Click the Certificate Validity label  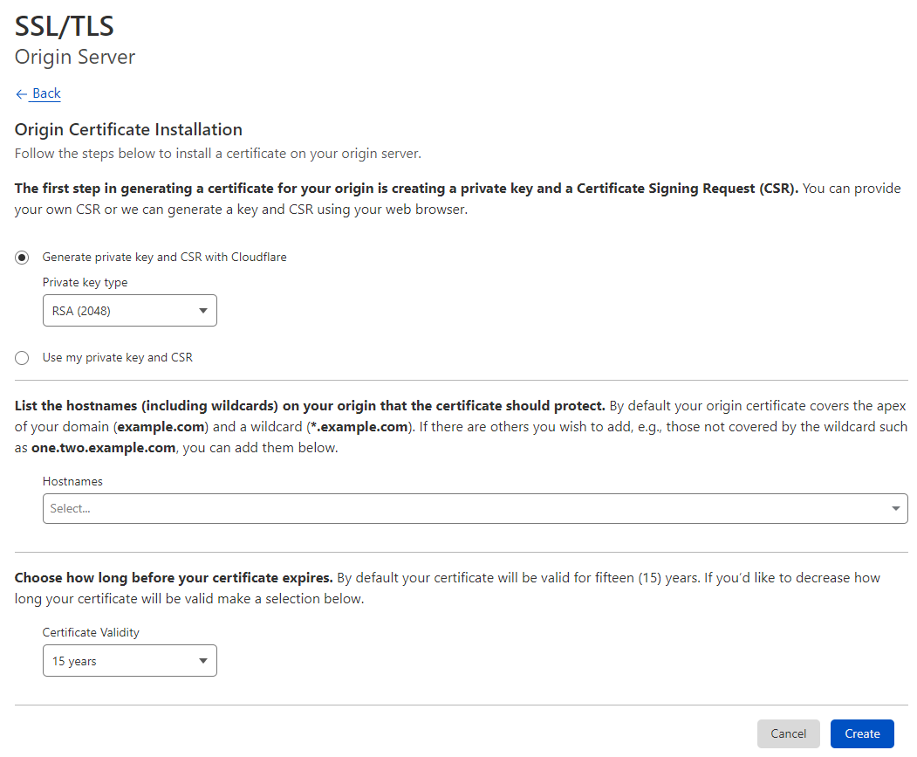pyautogui.click(x=91, y=632)
